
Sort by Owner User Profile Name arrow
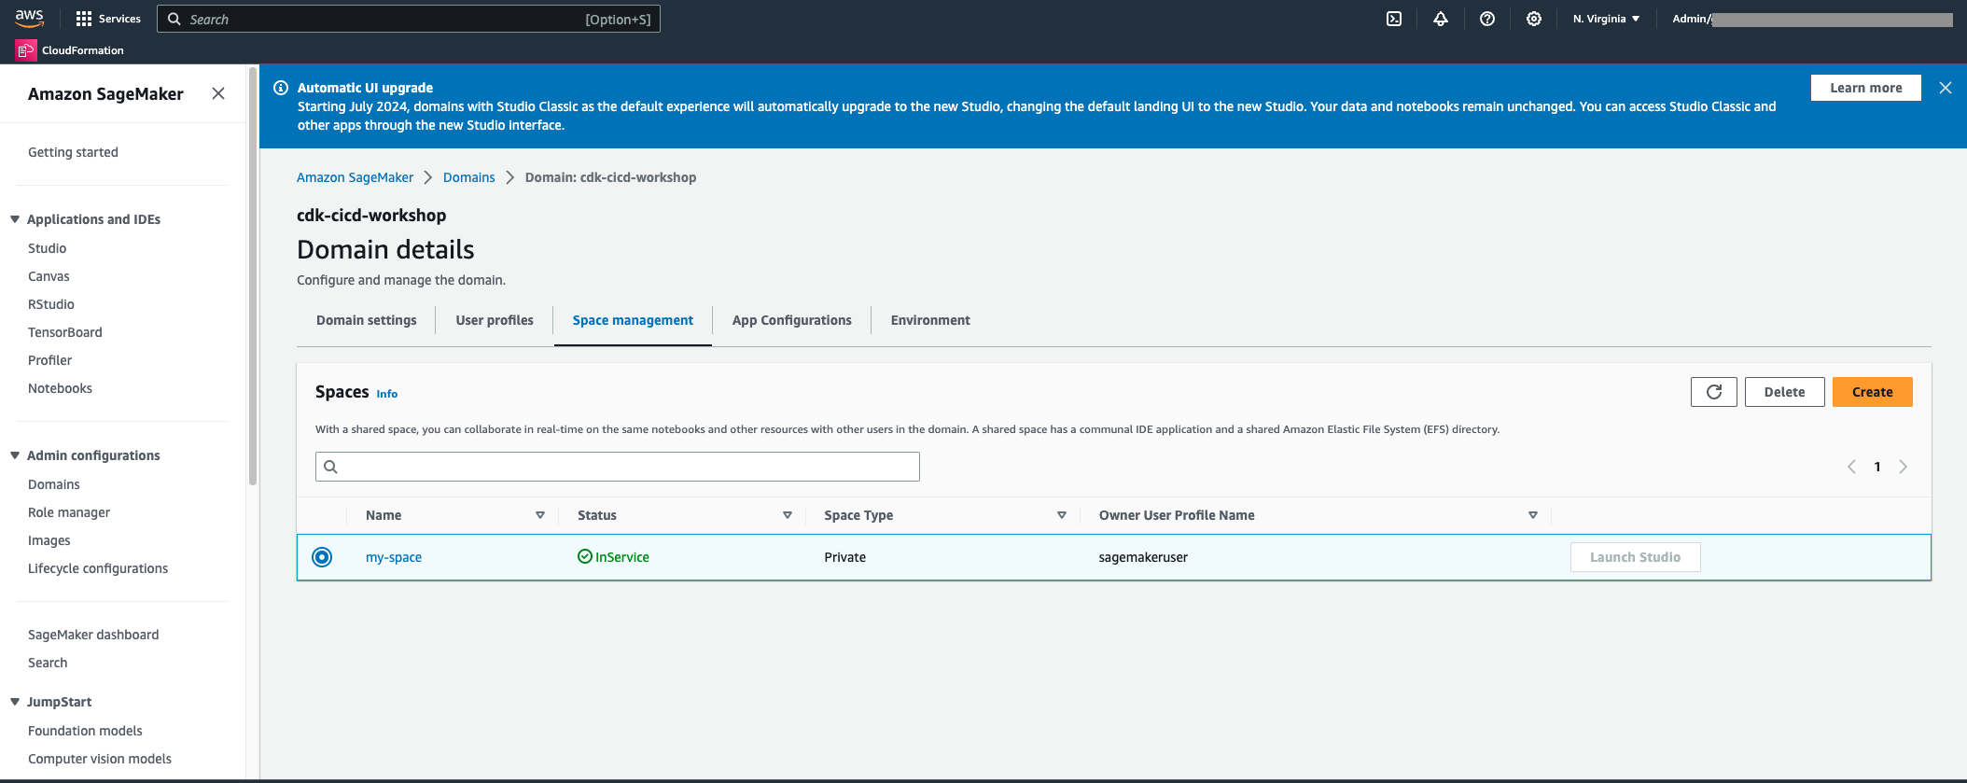1533,515
